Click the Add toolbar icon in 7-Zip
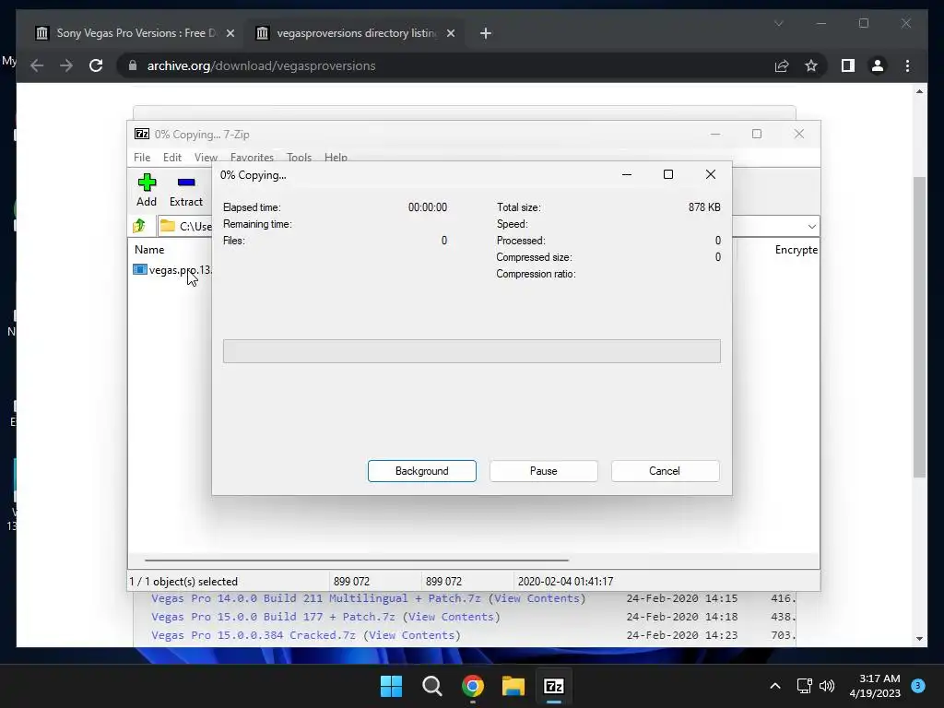Screen dimensions: 944x708 coord(147,190)
